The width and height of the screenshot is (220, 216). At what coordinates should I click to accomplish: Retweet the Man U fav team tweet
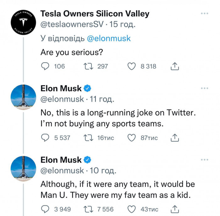click(x=88, y=209)
